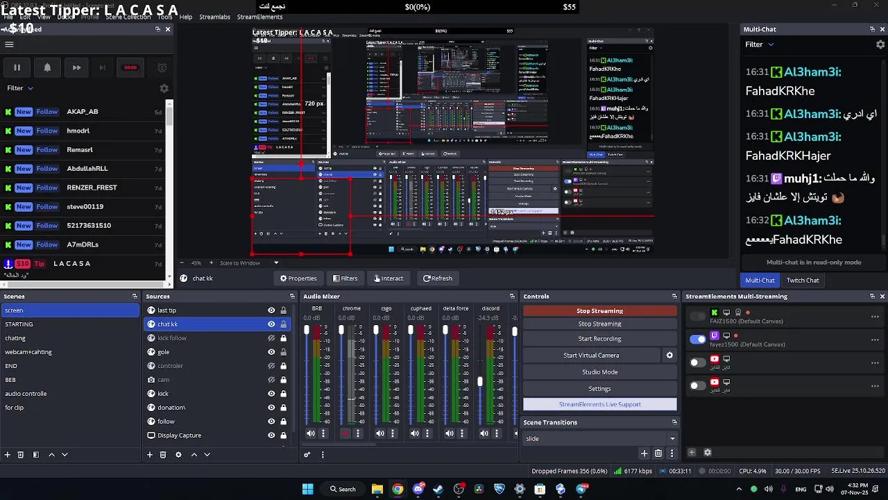This screenshot has height=500, width=888.
Task: Open the Scale to Window dropdown
Action: (x=249, y=262)
